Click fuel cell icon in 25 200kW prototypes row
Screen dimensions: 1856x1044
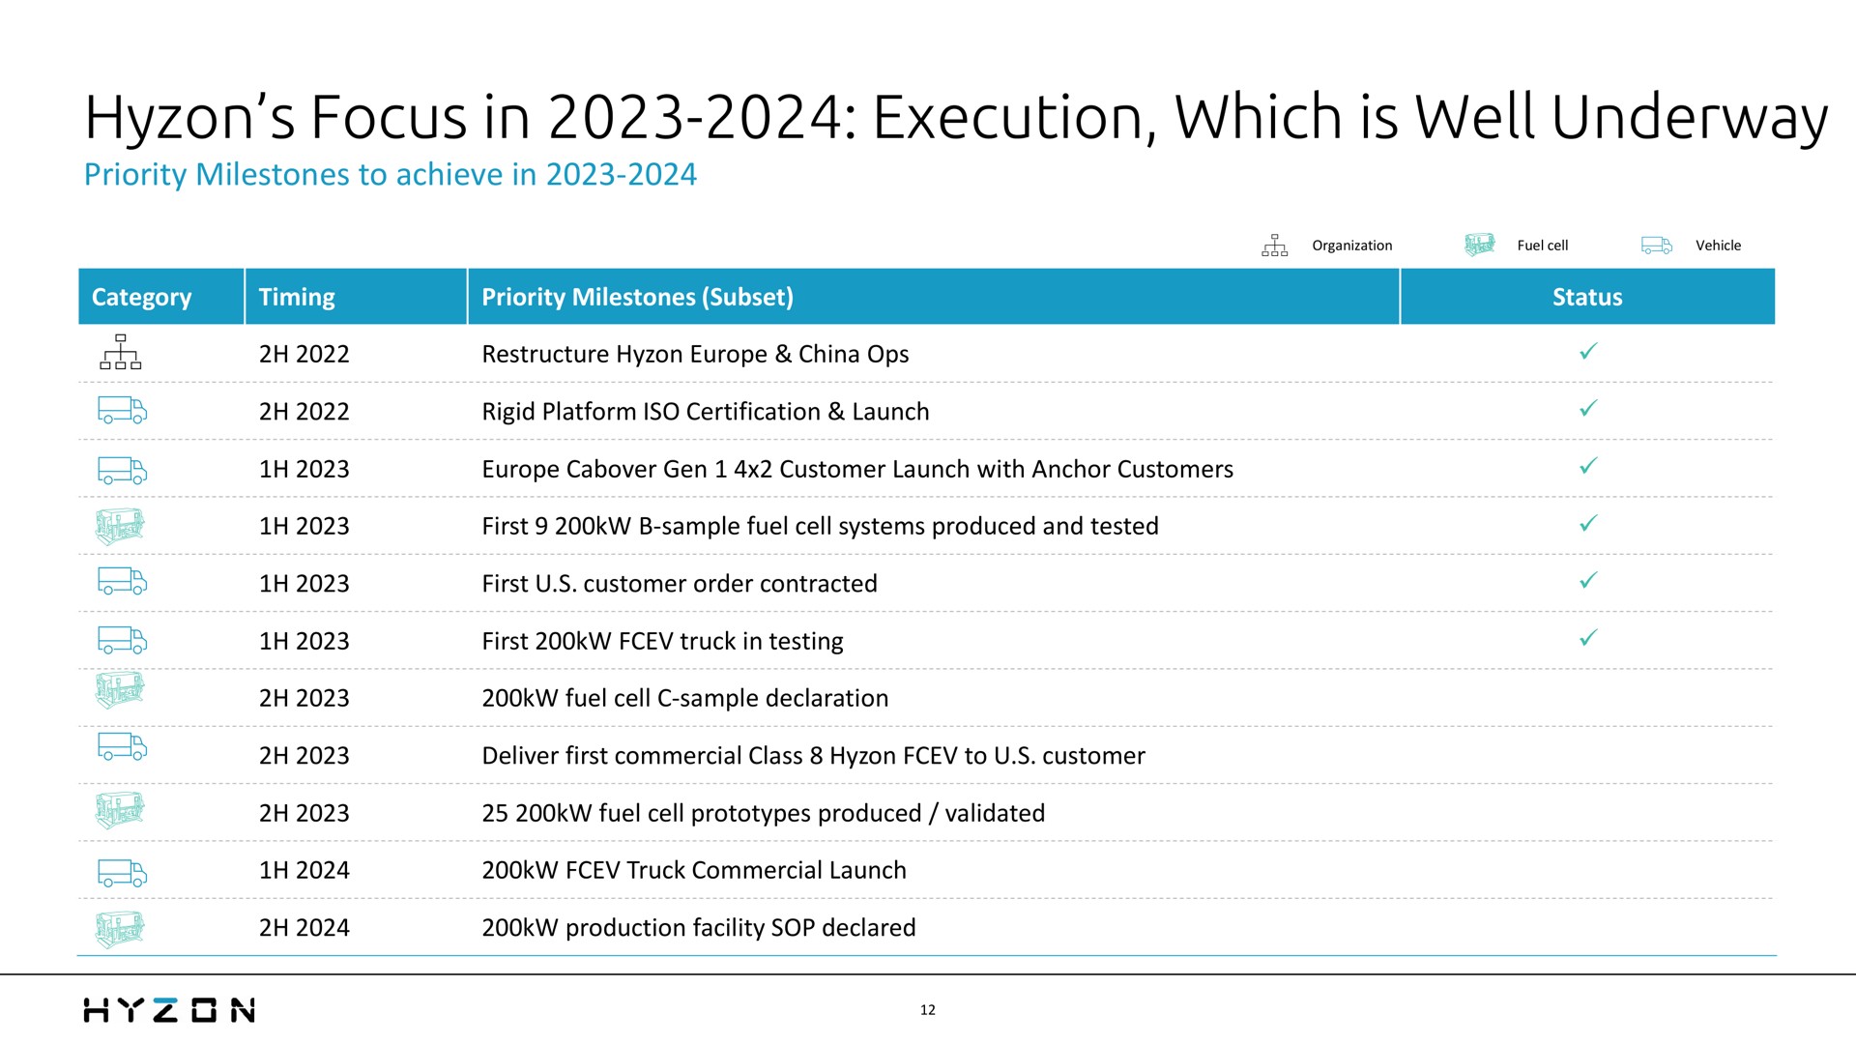pos(120,810)
